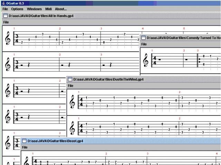Click 4/4 time signature on first DustInTheWind track
Image resolution: width=221 pixels, height=165 pixels.
(81, 102)
